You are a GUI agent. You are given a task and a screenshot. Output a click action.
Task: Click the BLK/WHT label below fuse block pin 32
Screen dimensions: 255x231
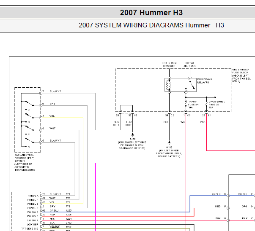point(129,124)
